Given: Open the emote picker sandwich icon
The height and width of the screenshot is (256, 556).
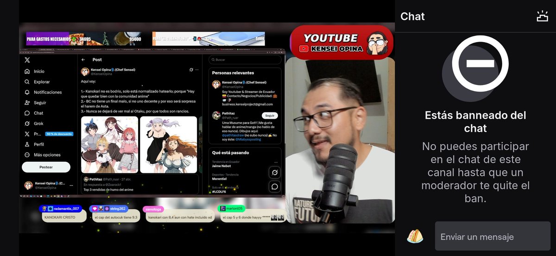Looking at the screenshot, I should pos(415,236).
